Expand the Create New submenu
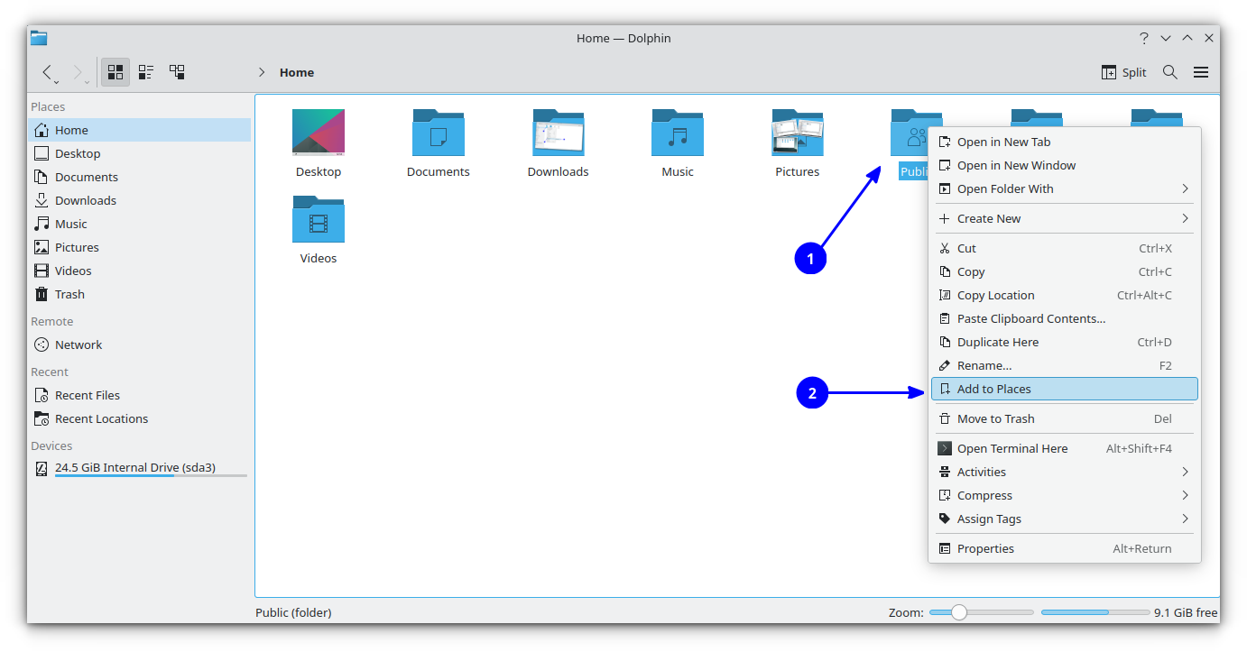Viewport: 1247px width, 652px height. click(989, 218)
